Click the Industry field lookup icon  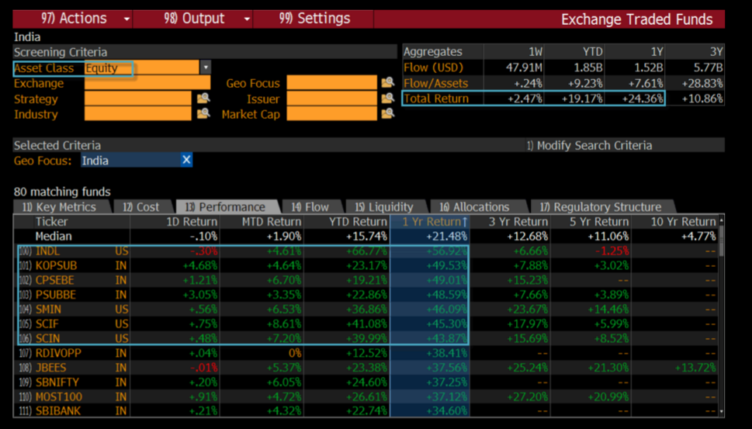click(203, 114)
